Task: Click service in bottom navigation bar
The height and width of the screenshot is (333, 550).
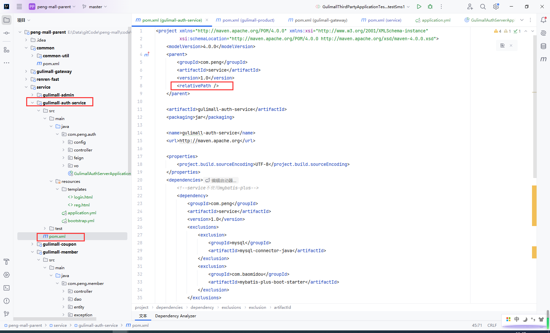Action: [x=58, y=325]
